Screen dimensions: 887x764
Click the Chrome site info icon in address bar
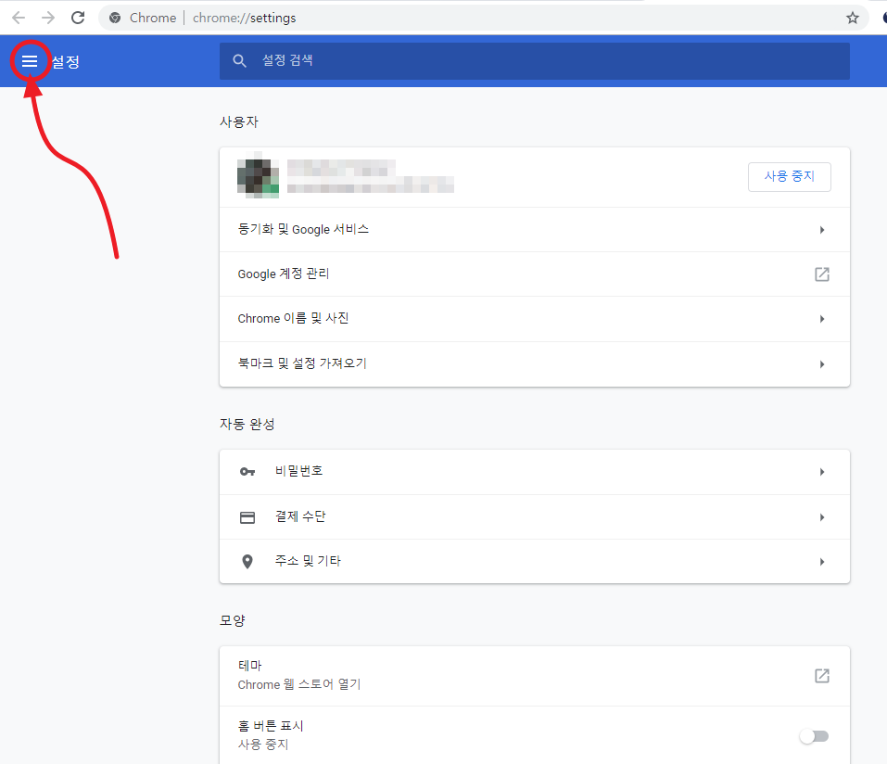tap(115, 18)
